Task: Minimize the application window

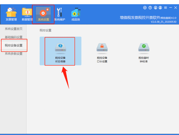Action: (x=171, y=8)
